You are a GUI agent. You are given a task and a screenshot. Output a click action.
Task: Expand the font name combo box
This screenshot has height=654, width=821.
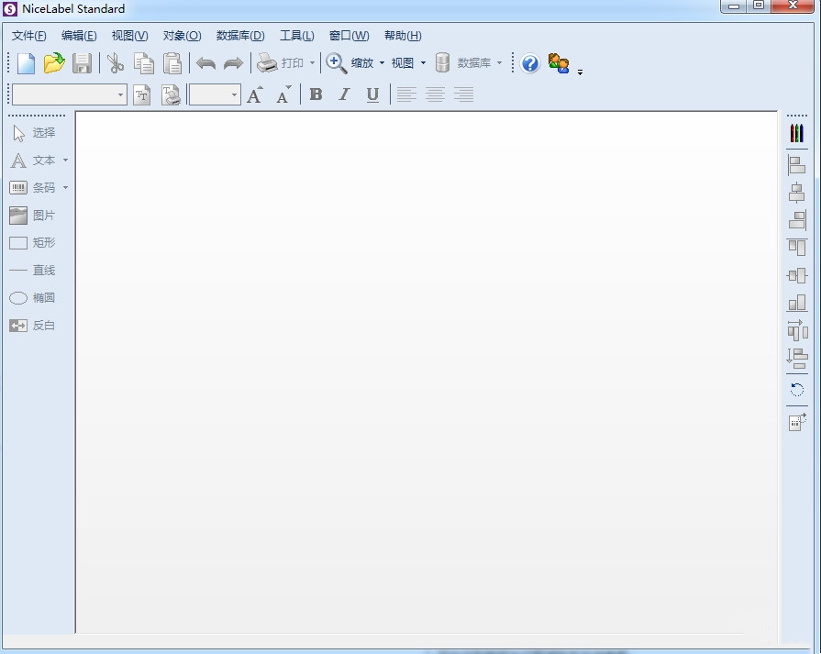pyautogui.click(x=120, y=94)
